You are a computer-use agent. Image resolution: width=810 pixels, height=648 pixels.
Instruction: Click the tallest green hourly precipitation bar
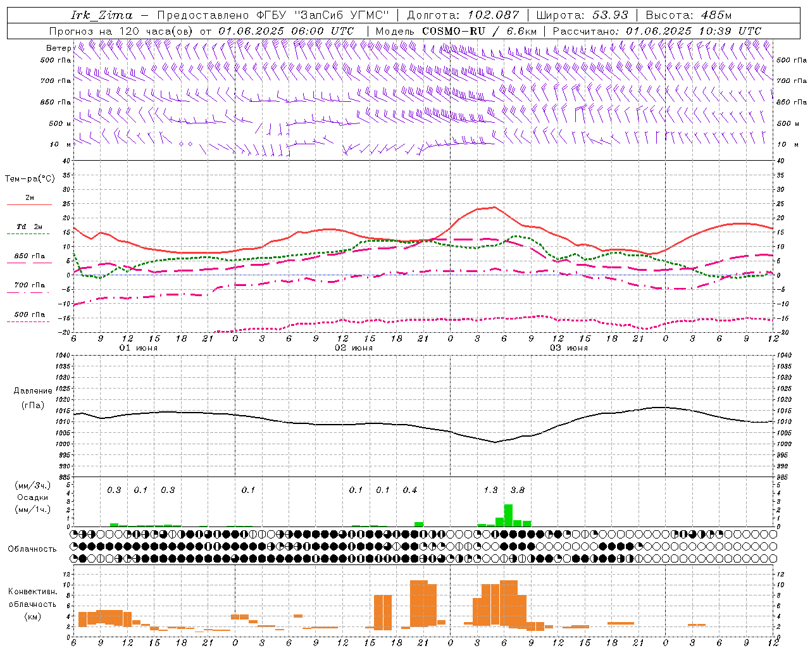click(x=508, y=515)
